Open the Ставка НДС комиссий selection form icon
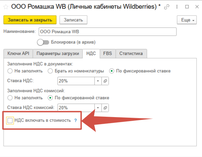 [x=105, y=108]
